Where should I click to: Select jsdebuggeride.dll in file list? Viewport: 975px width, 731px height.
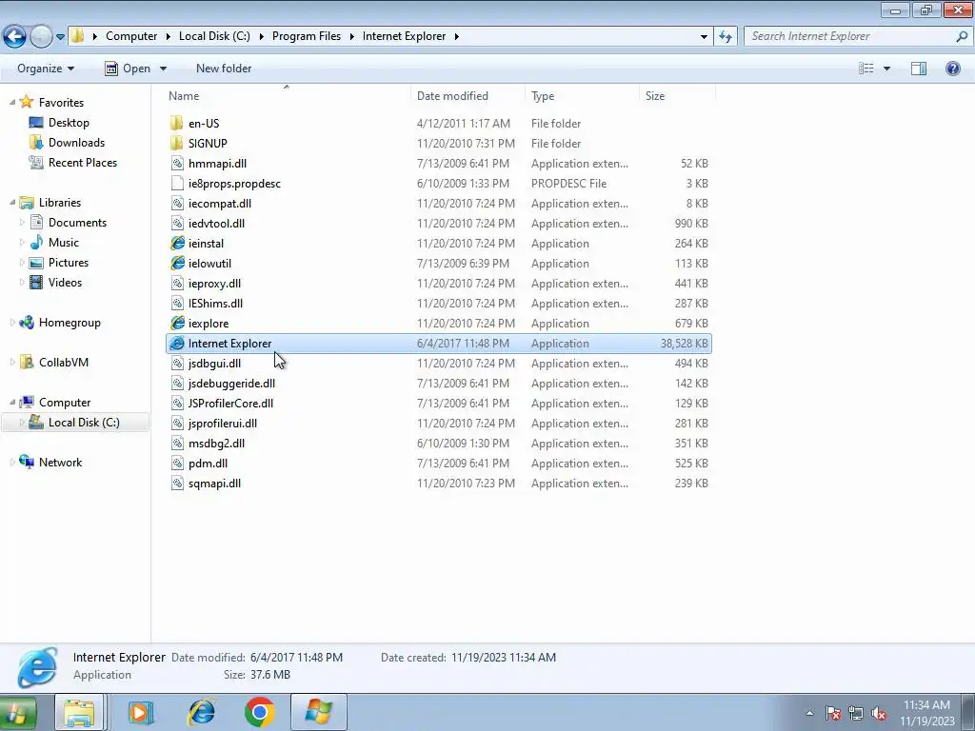click(x=231, y=383)
